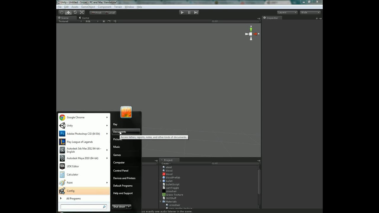Toggle Pivot/Center handle position
Viewport: 379px width, 213px height.
97,12
